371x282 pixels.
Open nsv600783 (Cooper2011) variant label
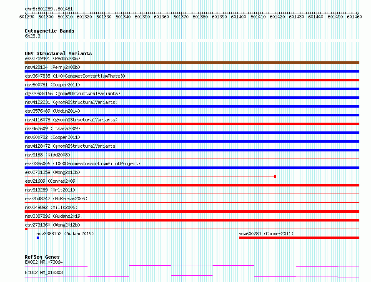[266, 234]
